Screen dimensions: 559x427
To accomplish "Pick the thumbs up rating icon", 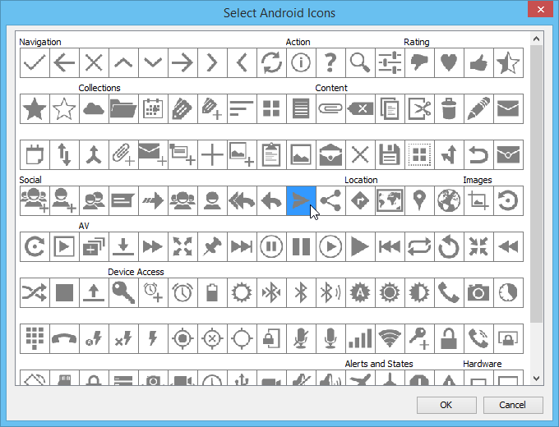I will (x=478, y=62).
